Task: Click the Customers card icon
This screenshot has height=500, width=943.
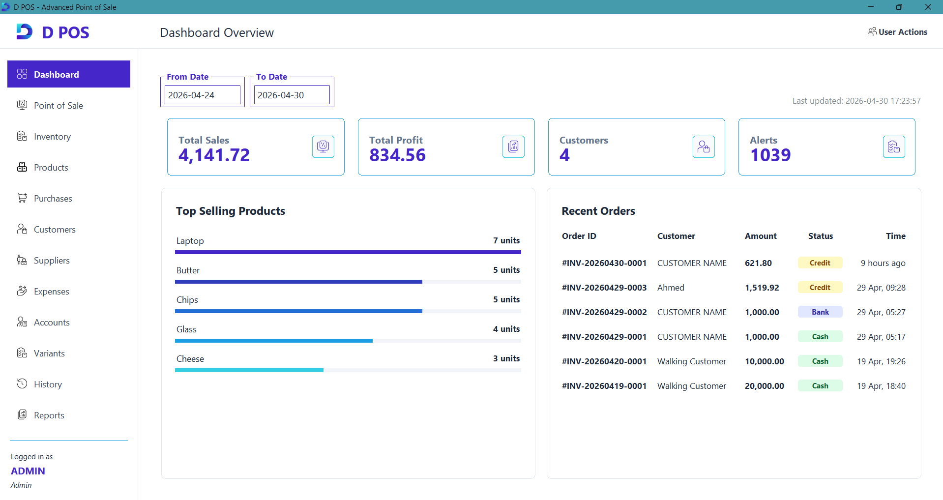Action: tap(704, 147)
